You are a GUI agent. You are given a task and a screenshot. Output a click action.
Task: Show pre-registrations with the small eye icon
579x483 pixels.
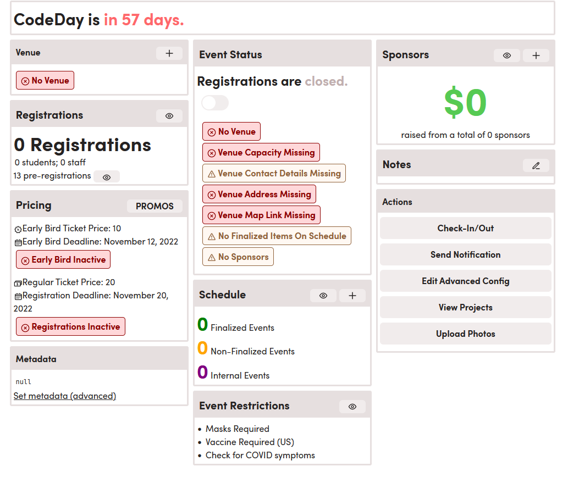[x=107, y=176]
